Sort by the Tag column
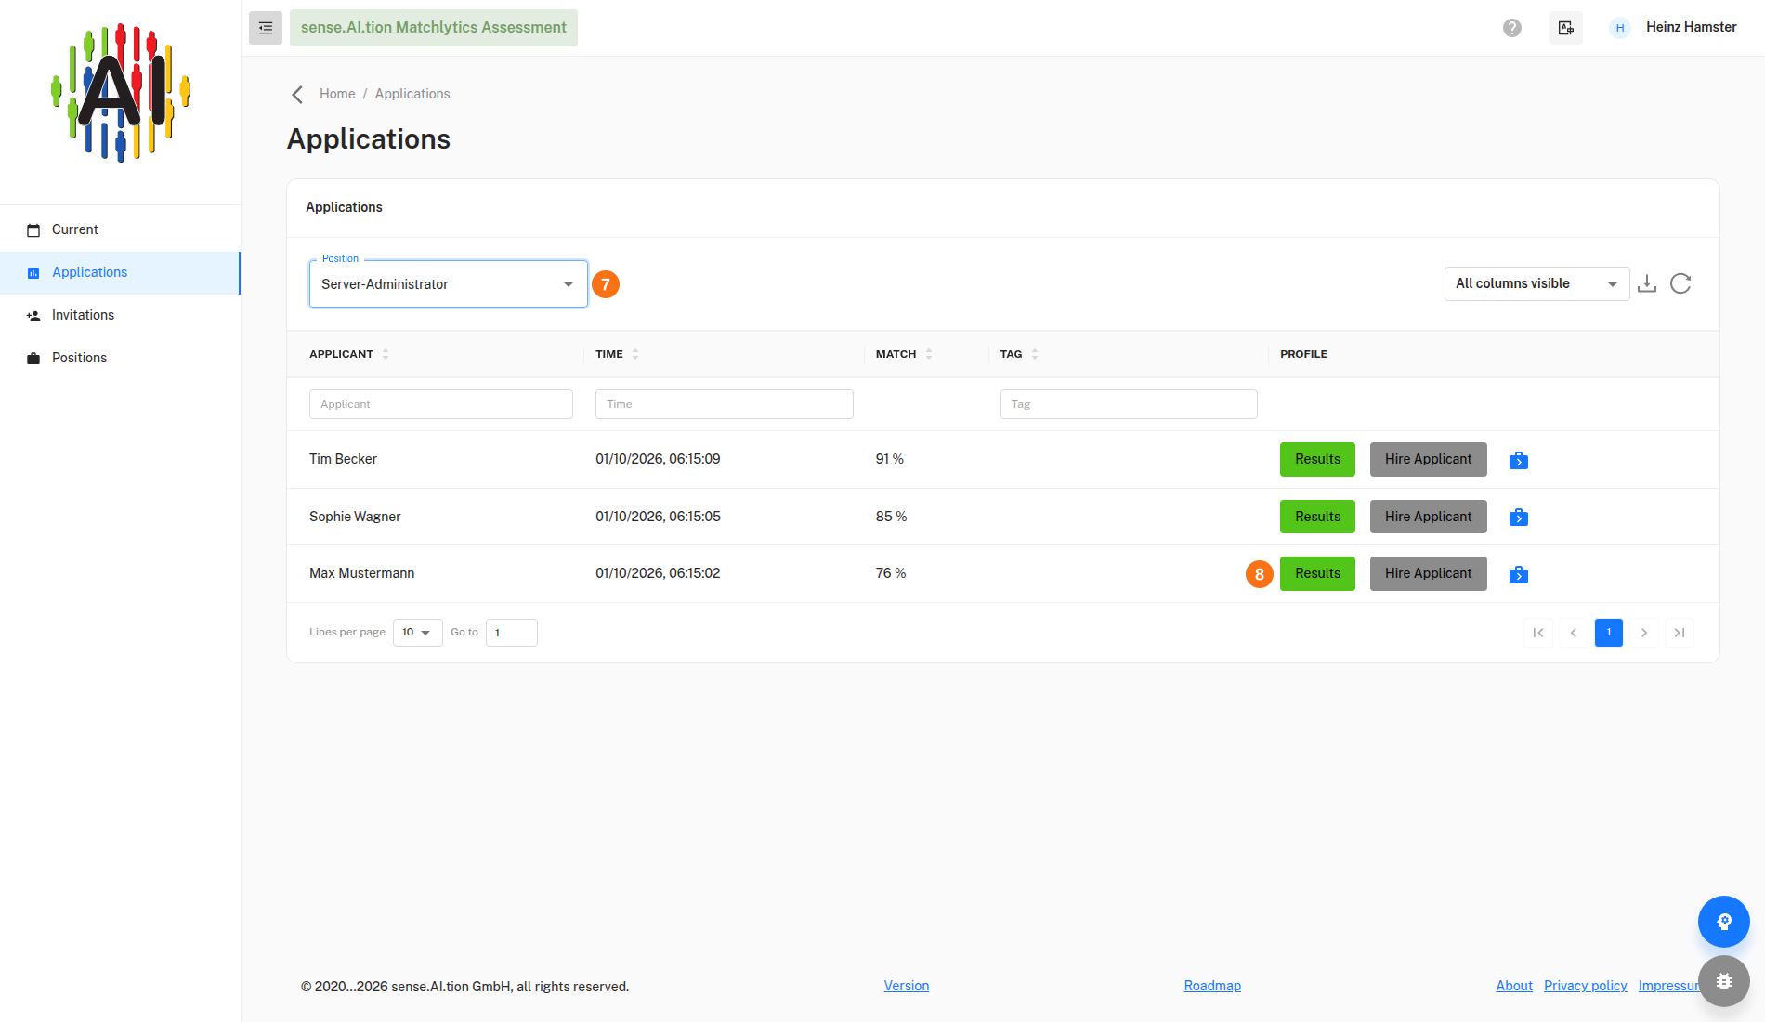Screen dimensions: 1765x1022 click(x=1035, y=354)
